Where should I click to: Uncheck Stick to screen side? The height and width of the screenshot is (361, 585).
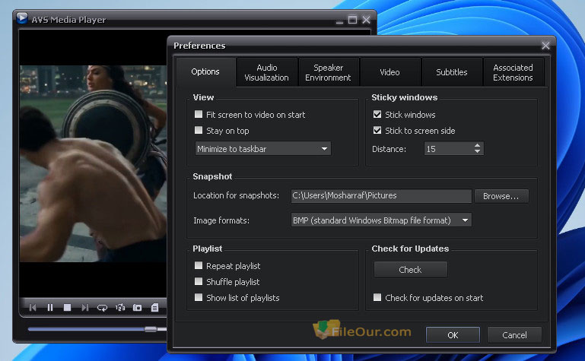(377, 130)
